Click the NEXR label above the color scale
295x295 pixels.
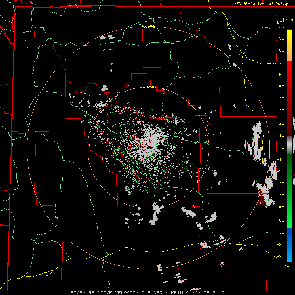pyautogui.click(x=288, y=20)
